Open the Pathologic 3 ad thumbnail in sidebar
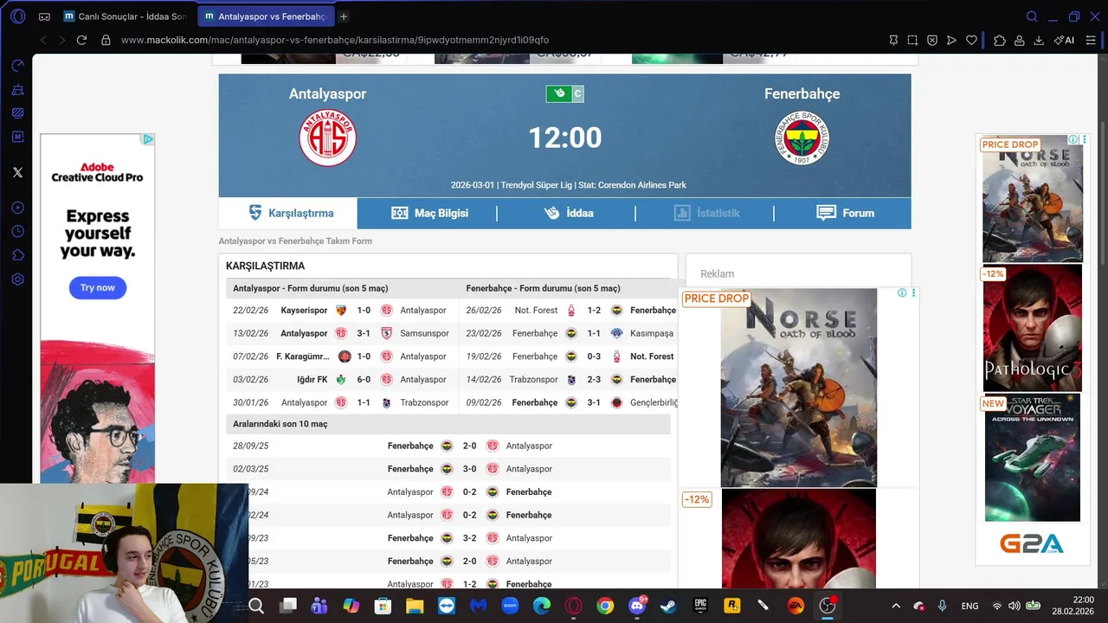Viewport: 1108px width, 623px height. [x=1033, y=328]
